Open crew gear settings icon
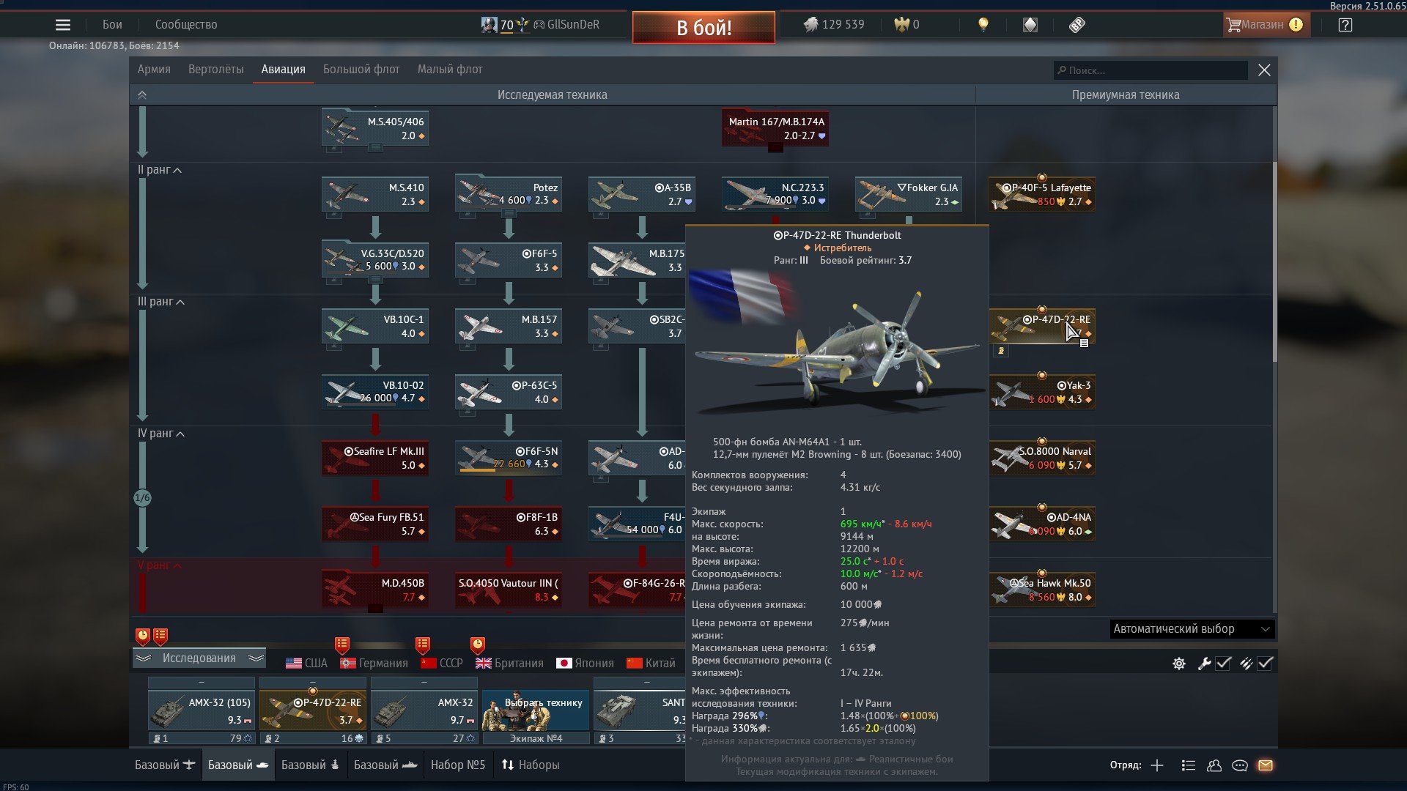1407x791 pixels. click(x=1179, y=664)
